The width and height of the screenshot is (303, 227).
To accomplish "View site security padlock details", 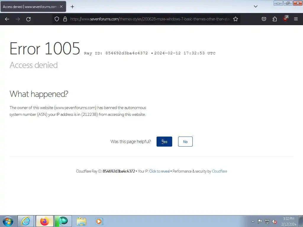I will click(65, 19).
